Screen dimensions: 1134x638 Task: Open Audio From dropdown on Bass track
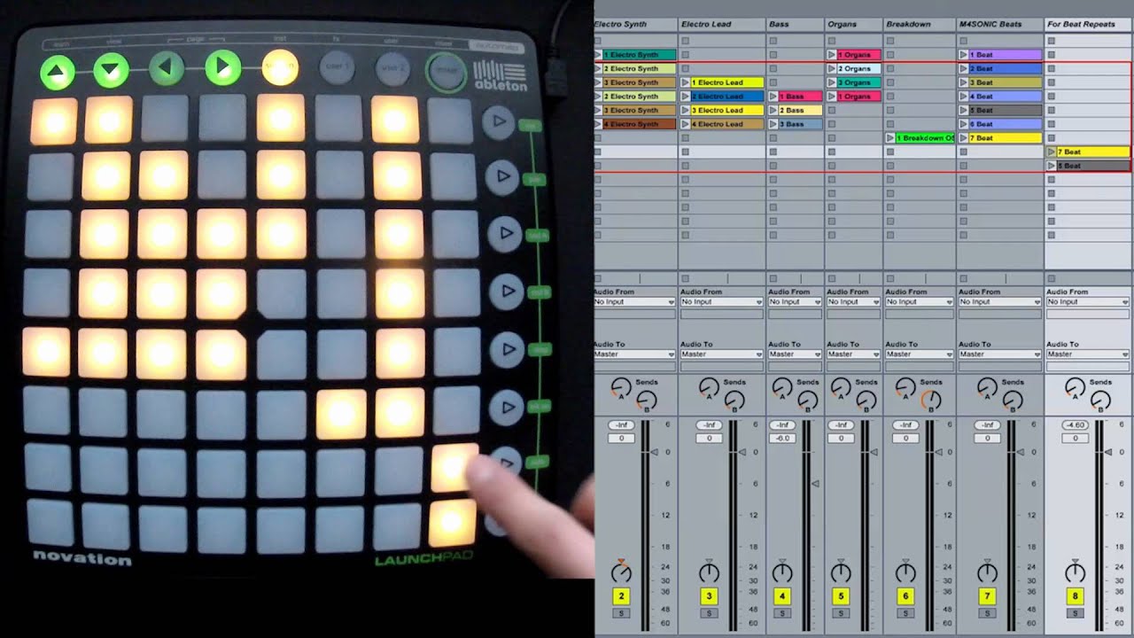pos(794,302)
